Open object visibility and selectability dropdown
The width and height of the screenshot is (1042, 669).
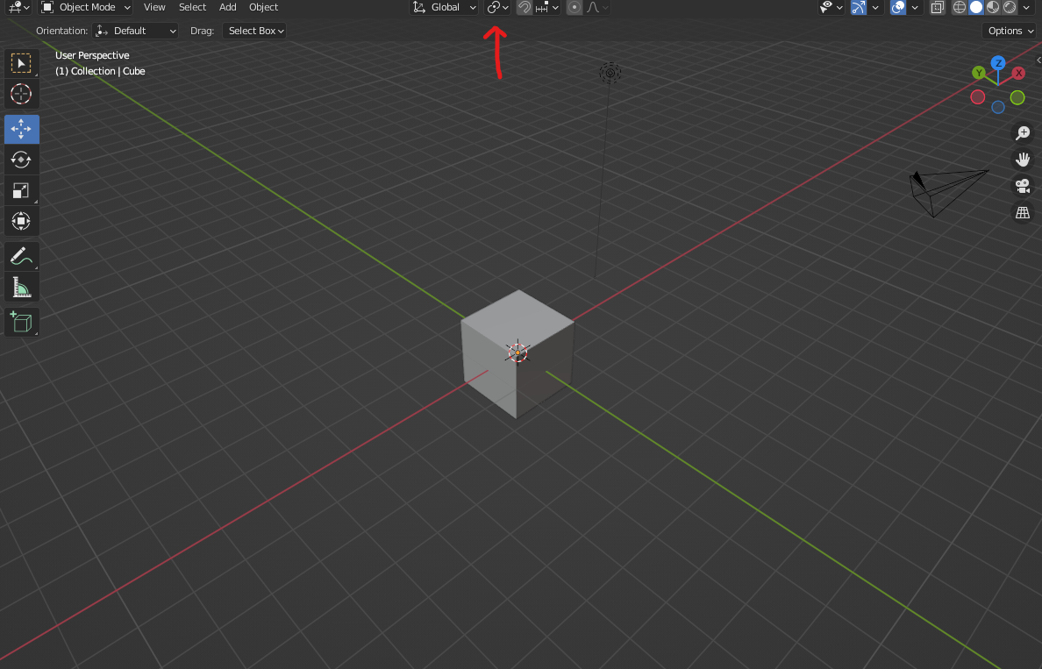831,7
